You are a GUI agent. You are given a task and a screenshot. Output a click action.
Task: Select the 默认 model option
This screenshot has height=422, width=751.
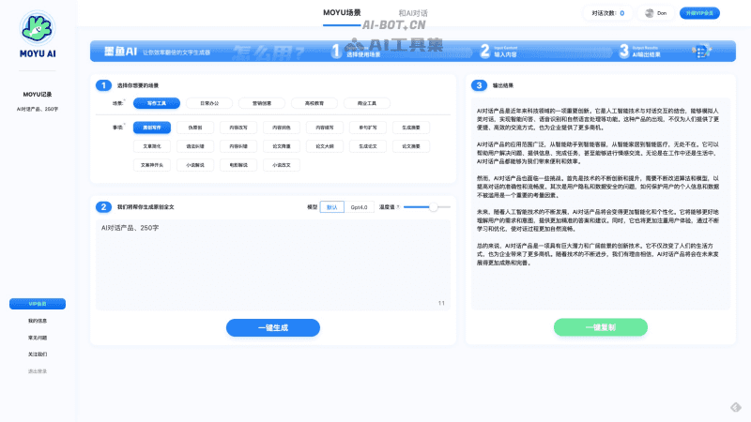332,206
